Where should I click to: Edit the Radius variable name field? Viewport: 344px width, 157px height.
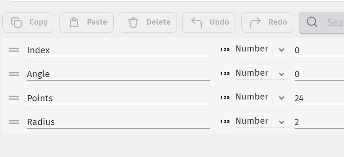(x=118, y=122)
